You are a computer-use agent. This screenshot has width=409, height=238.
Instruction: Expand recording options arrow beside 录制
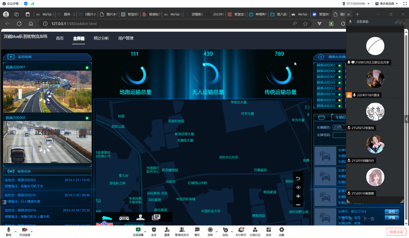[217, 231]
